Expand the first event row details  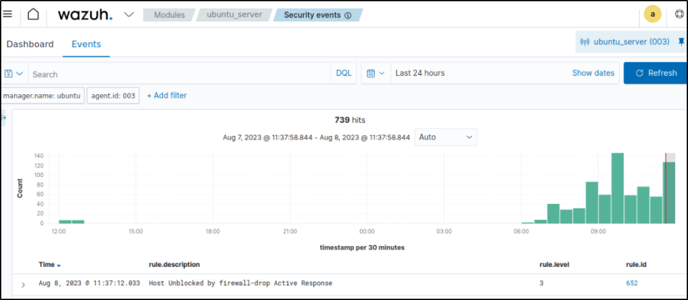coord(23,285)
